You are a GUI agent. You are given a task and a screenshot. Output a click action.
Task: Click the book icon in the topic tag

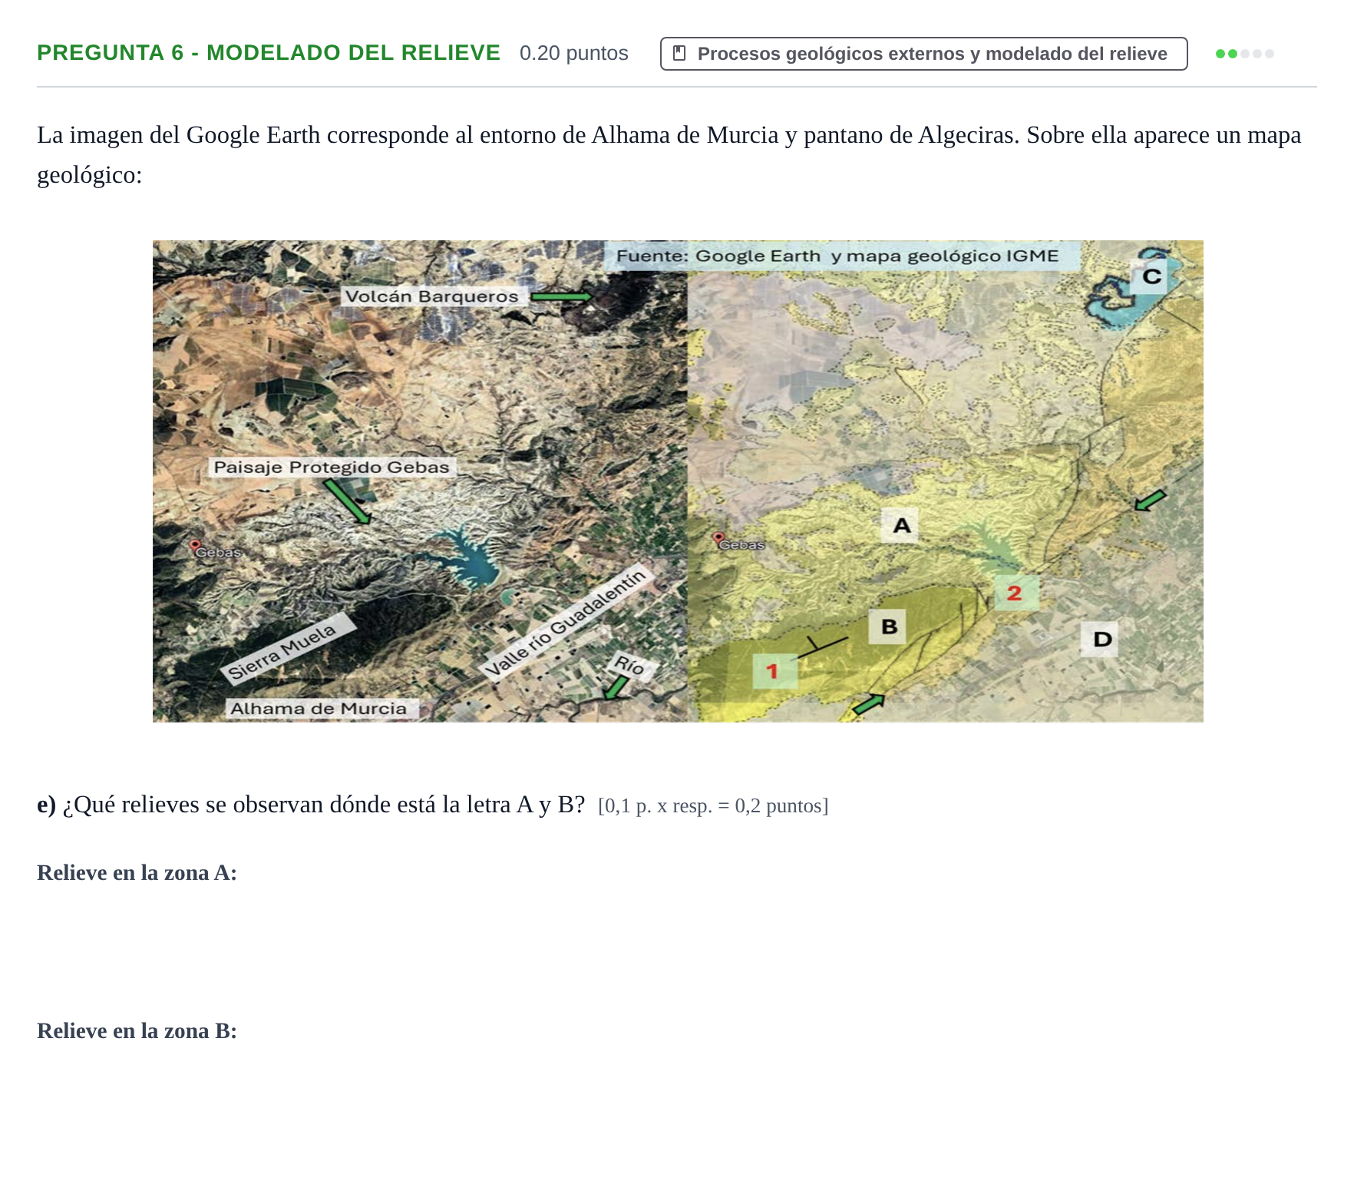click(x=679, y=54)
